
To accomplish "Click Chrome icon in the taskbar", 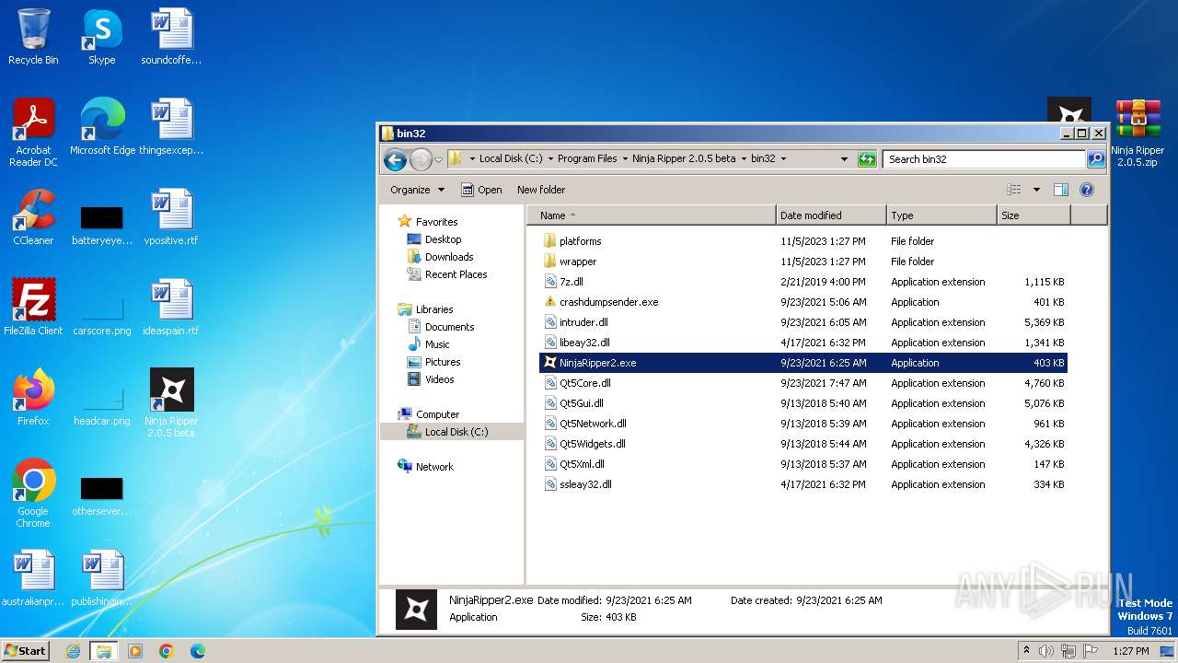I will click(x=166, y=651).
